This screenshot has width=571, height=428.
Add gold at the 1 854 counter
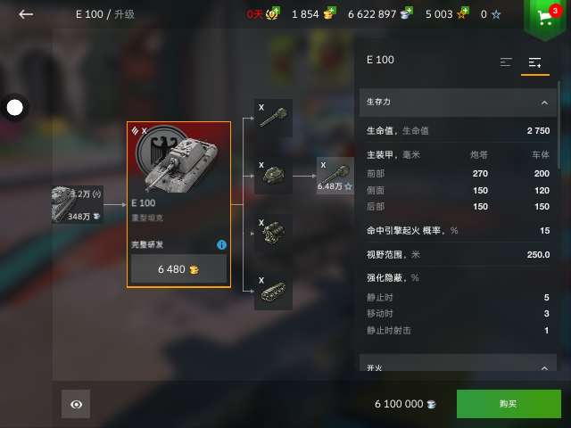329,13
